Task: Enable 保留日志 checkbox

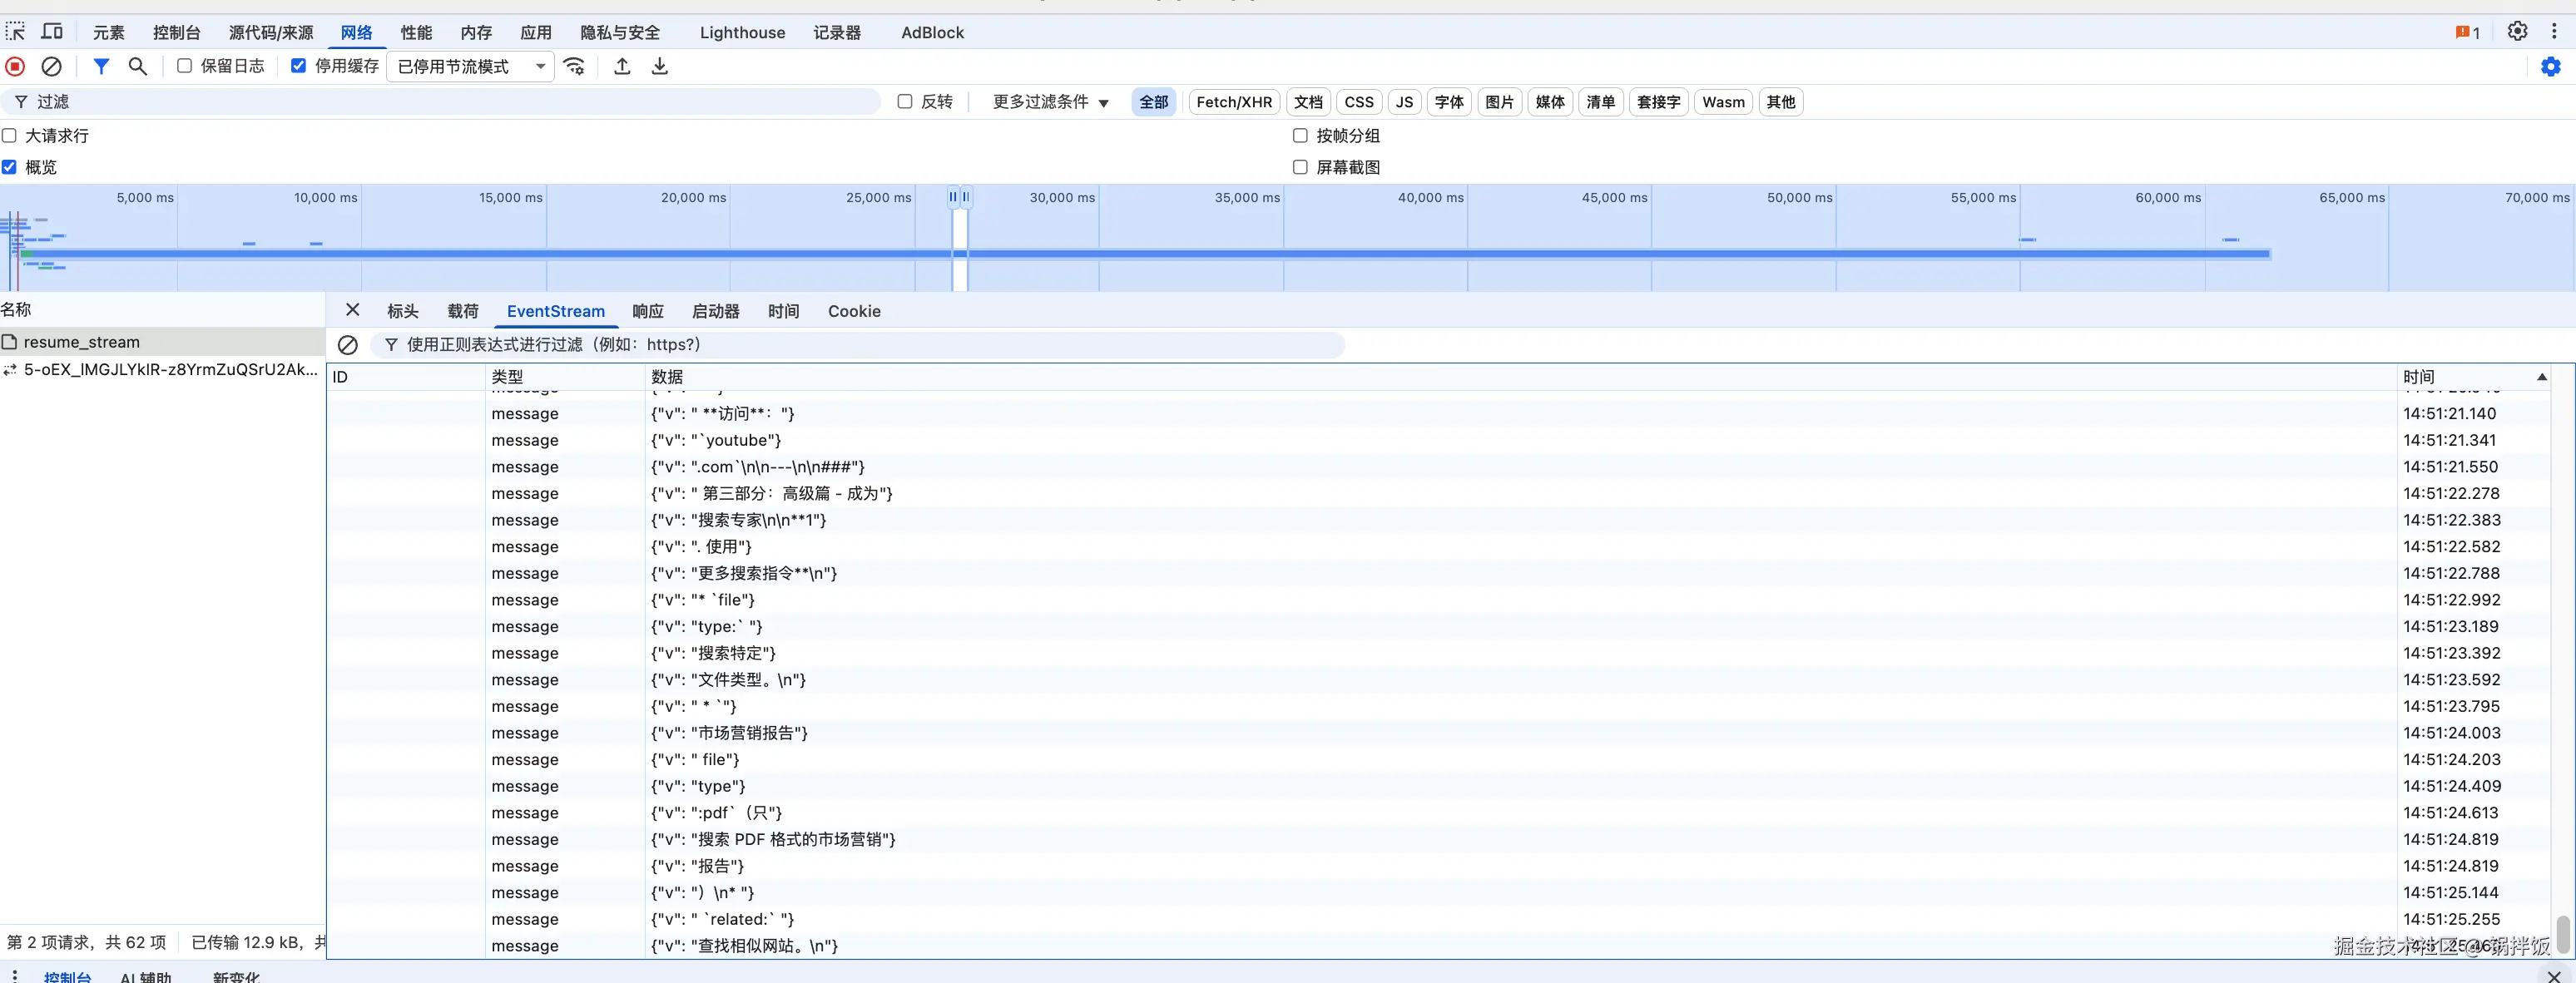Action: tap(184, 66)
